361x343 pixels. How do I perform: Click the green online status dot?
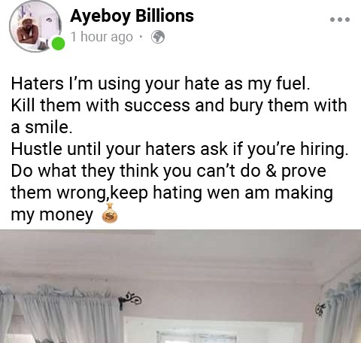(x=58, y=44)
